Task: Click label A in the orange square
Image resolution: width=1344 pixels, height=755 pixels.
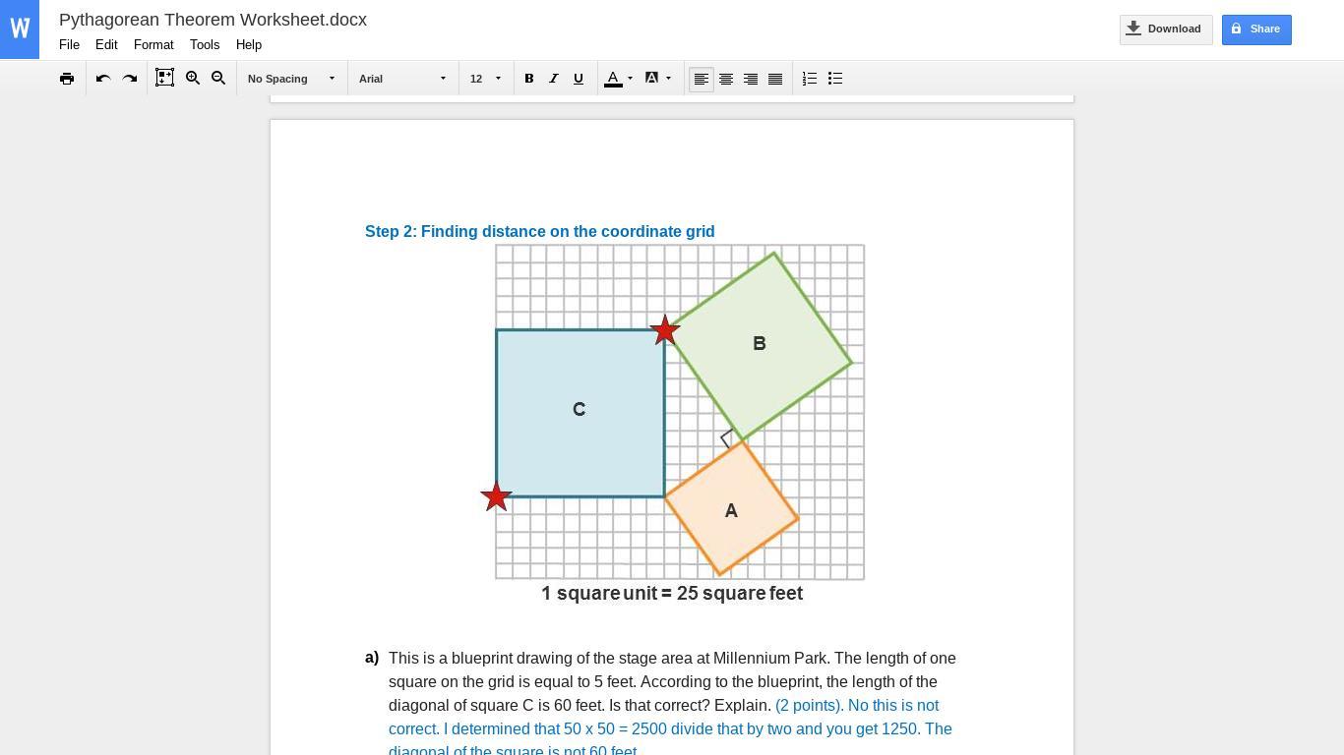Action: (x=731, y=511)
